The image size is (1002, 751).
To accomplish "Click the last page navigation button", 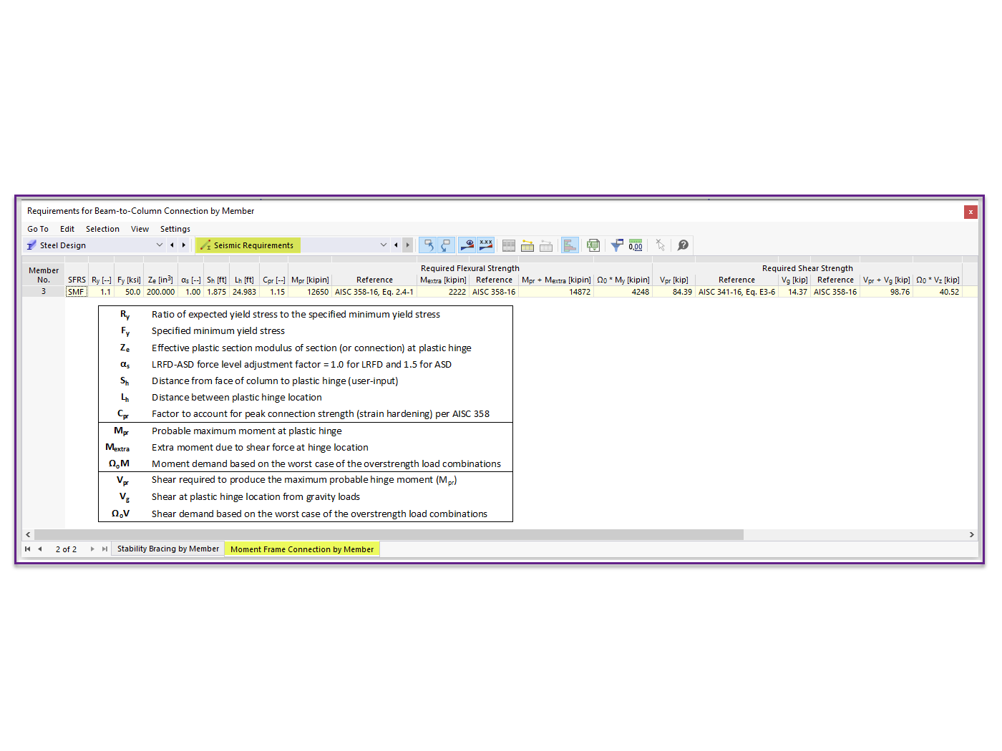I will [x=104, y=549].
